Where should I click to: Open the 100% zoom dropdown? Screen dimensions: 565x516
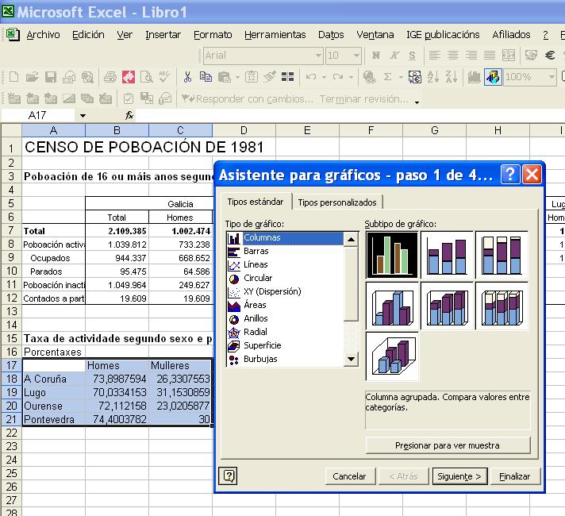(551, 77)
